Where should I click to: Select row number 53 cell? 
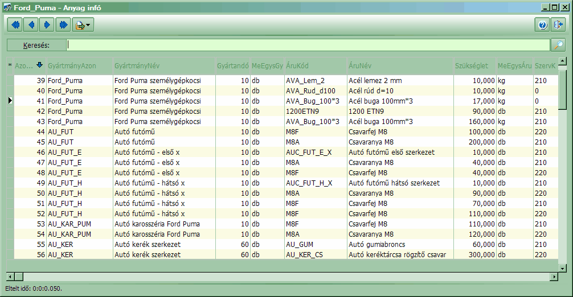[30, 224]
